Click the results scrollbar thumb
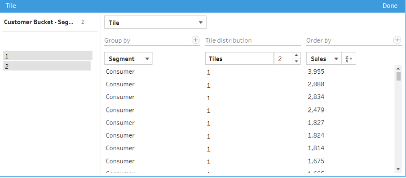The height and width of the screenshot is (178, 406). pos(398,76)
